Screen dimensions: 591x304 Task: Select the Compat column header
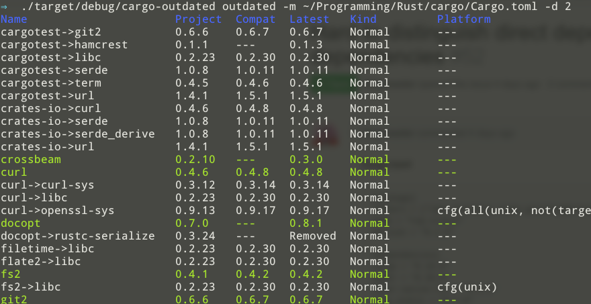coord(256,19)
